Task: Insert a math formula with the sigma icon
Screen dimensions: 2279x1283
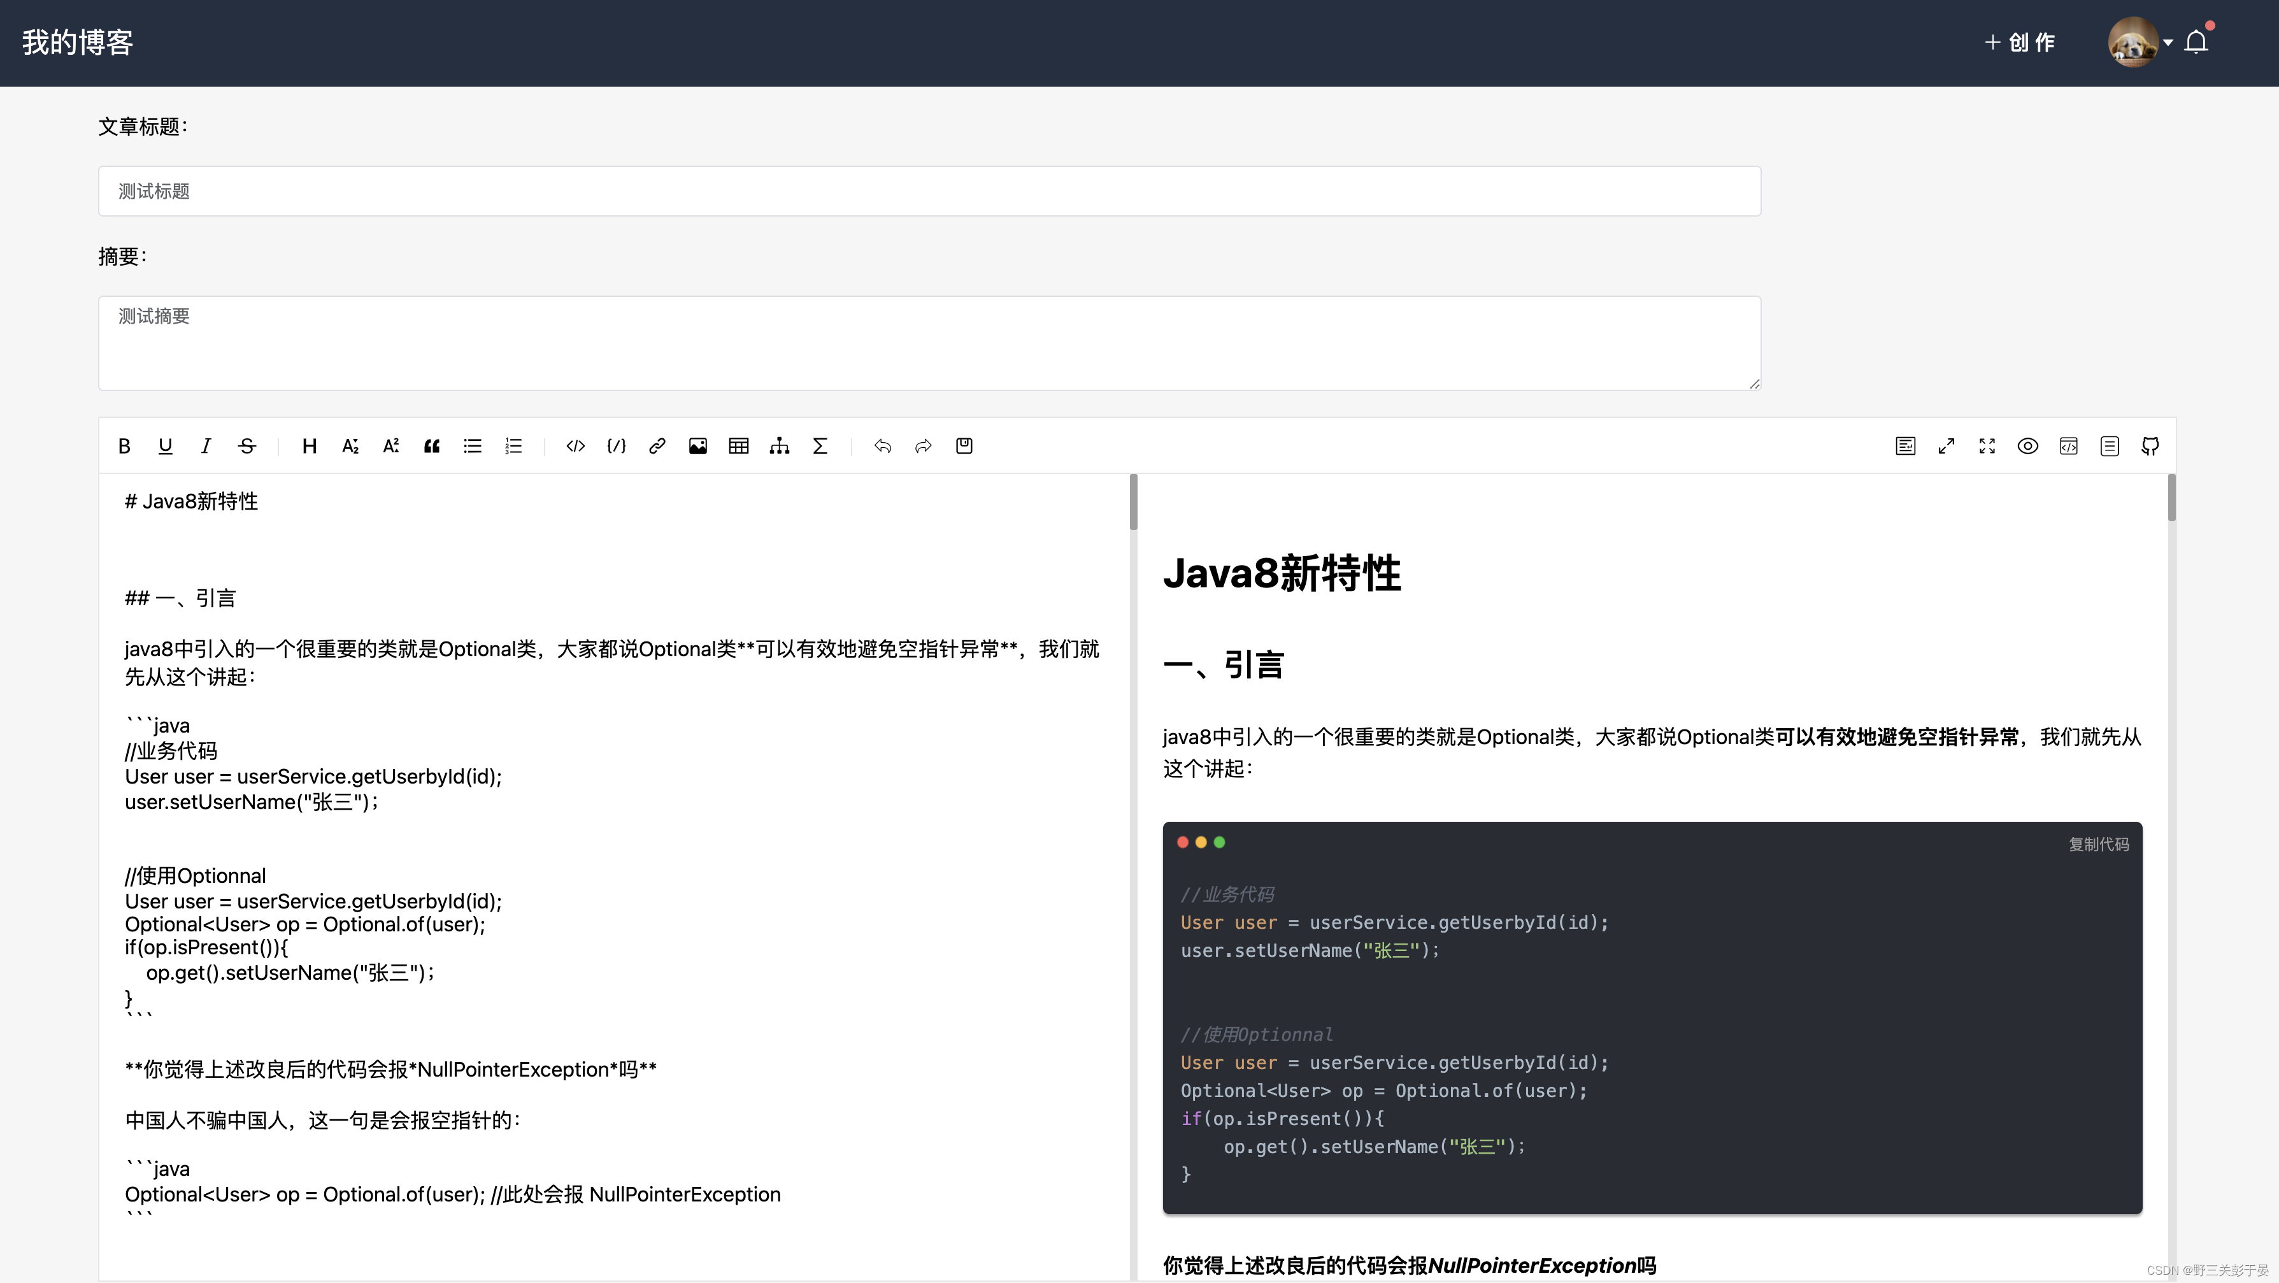Action: pyautogui.click(x=820, y=446)
